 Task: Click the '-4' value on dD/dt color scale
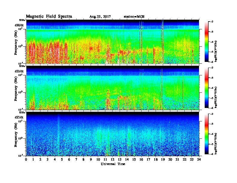click(212, 88)
